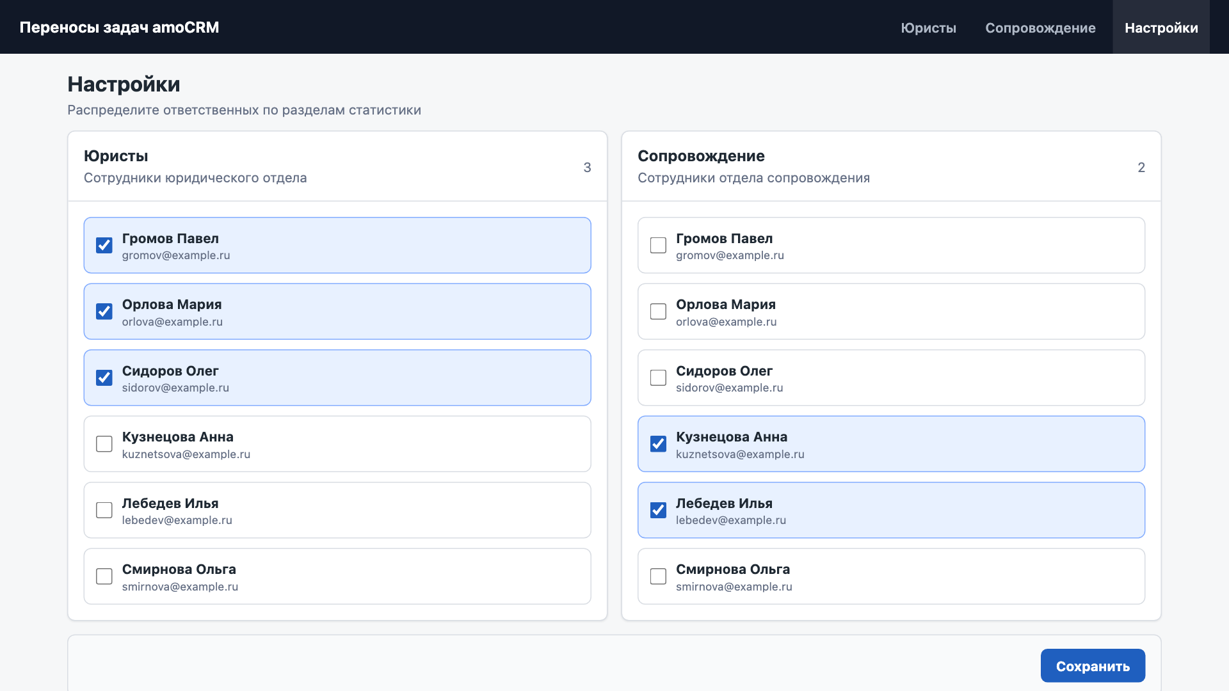Click sidorov@example.ru in Юристы panel
The height and width of the screenshot is (691, 1229).
point(175,388)
